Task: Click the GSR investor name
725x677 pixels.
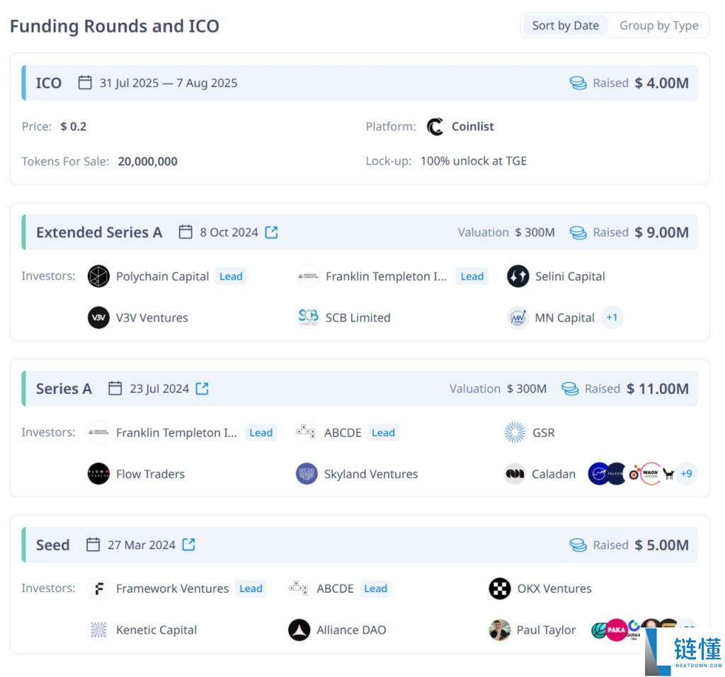Action: coord(543,432)
